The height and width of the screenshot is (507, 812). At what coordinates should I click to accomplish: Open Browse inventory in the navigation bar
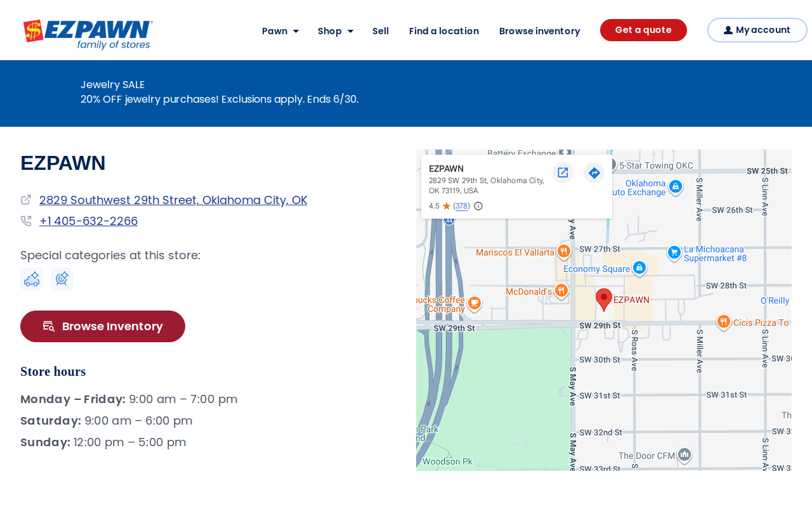click(x=539, y=31)
